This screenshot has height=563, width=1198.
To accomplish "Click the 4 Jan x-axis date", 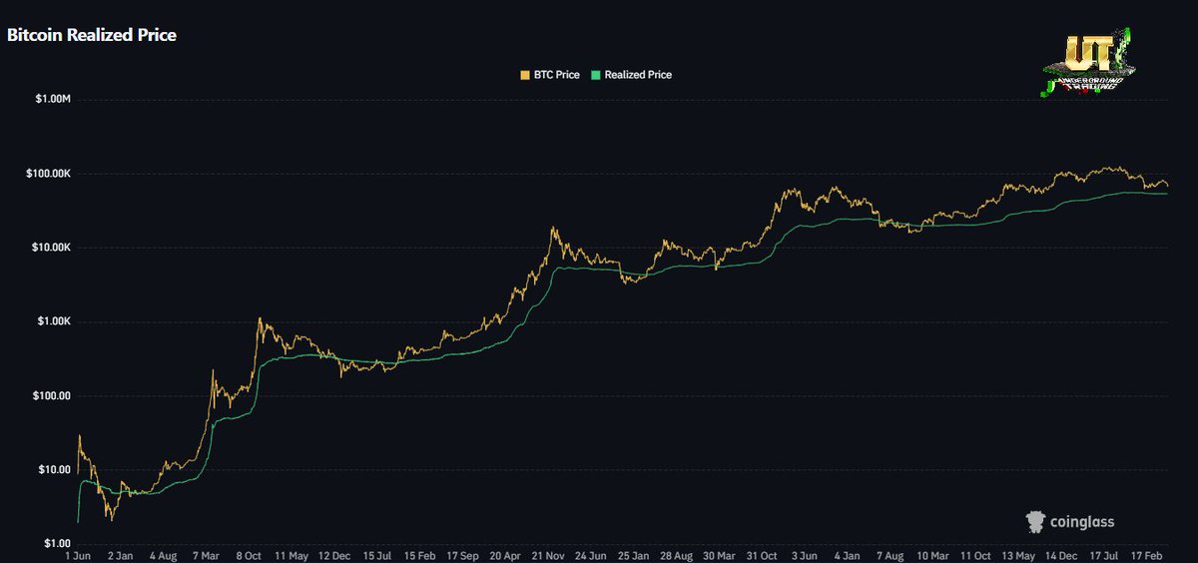I will click(849, 554).
